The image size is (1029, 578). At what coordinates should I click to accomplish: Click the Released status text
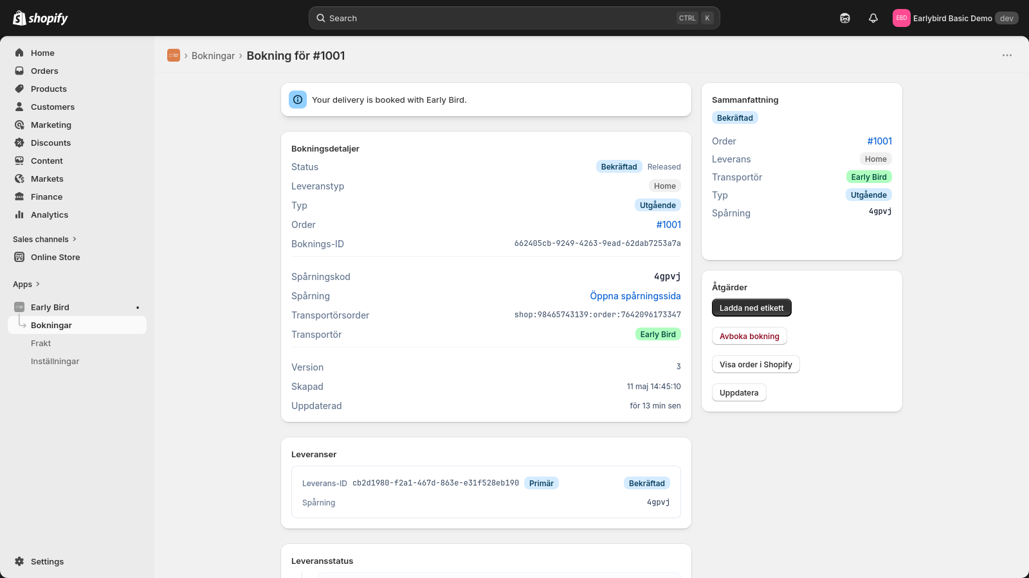664,167
